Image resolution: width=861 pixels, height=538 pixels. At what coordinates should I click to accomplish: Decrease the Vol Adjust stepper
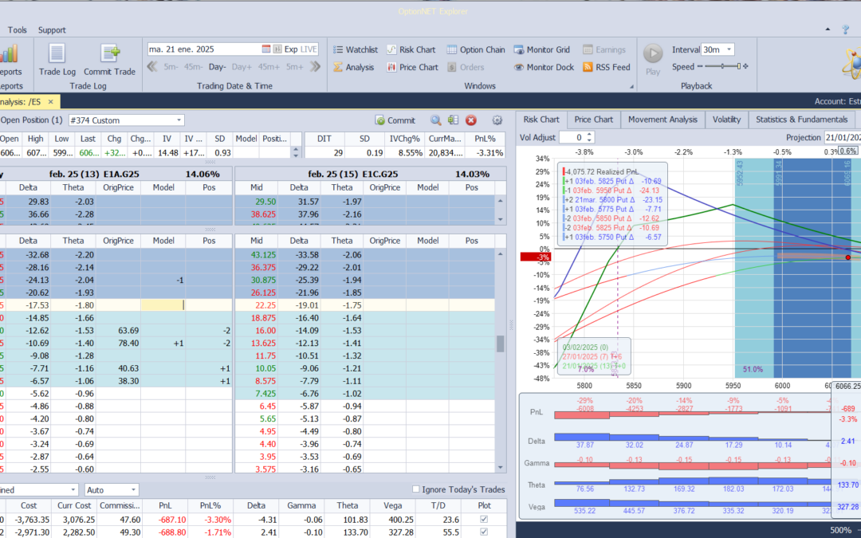click(x=590, y=140)
